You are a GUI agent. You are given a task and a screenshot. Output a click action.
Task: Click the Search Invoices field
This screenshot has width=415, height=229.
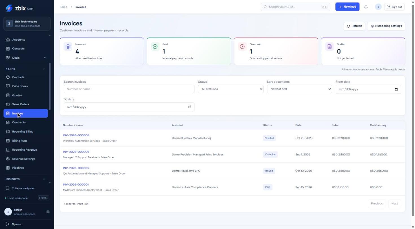(x=129, y=89)
